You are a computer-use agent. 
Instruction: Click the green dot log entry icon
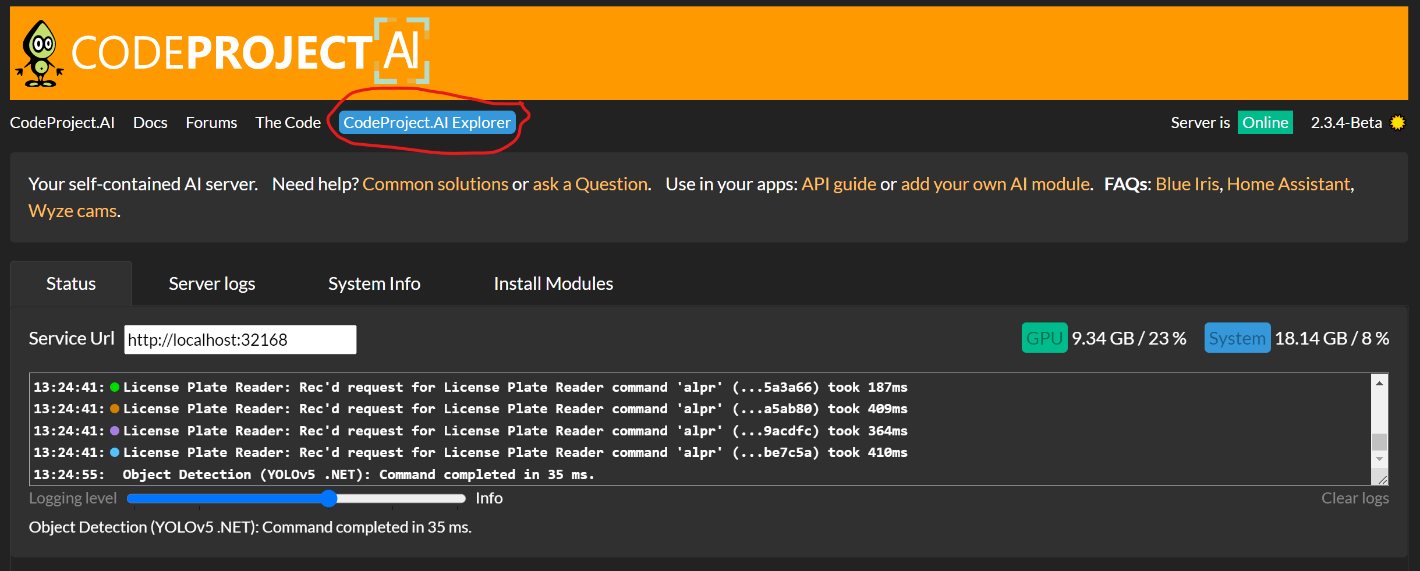coord(115,387)
